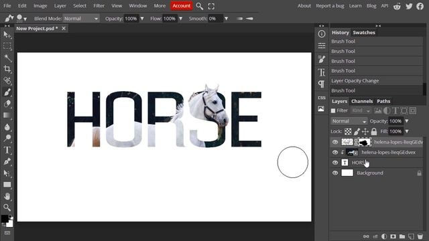Select the Dodge tool
This screenshot has height=241, width=429.
[7, 139]
